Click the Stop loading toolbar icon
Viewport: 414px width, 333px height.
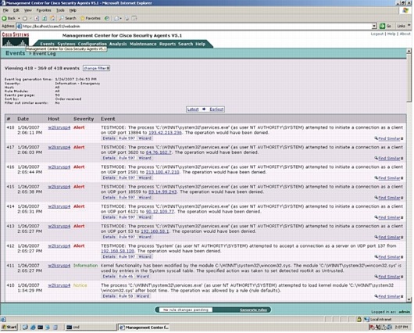(37, 18)
